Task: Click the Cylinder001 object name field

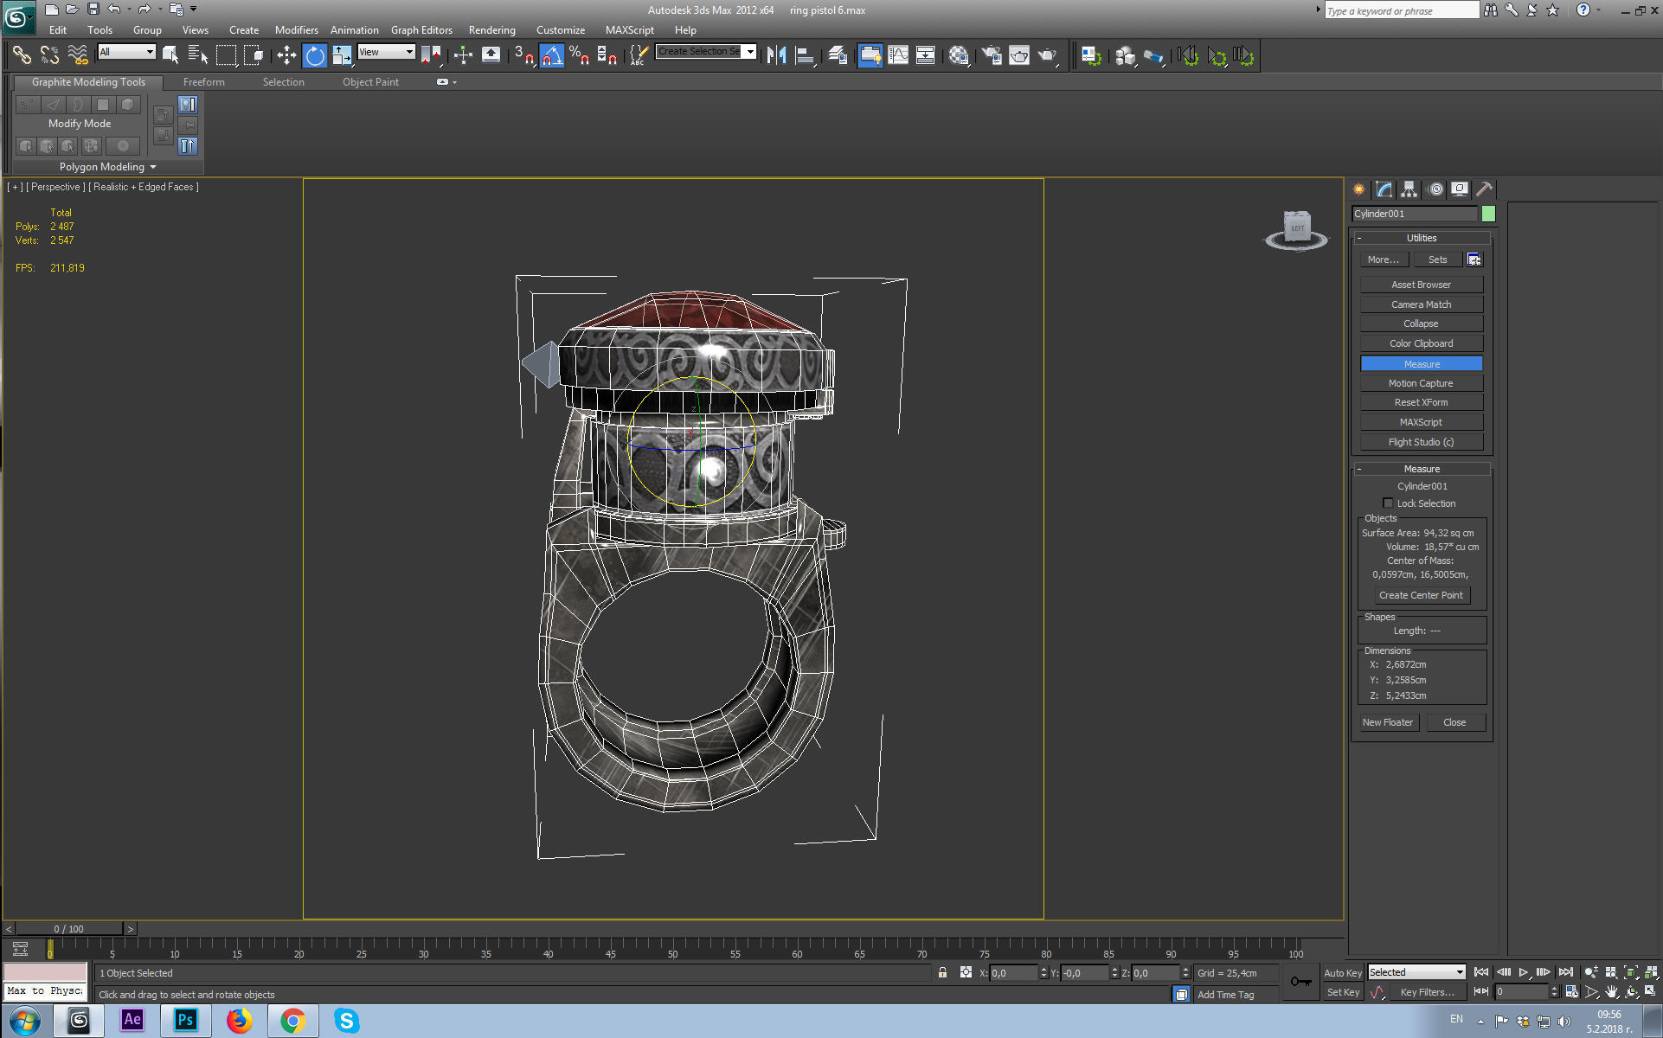Action: (1414, 214)
